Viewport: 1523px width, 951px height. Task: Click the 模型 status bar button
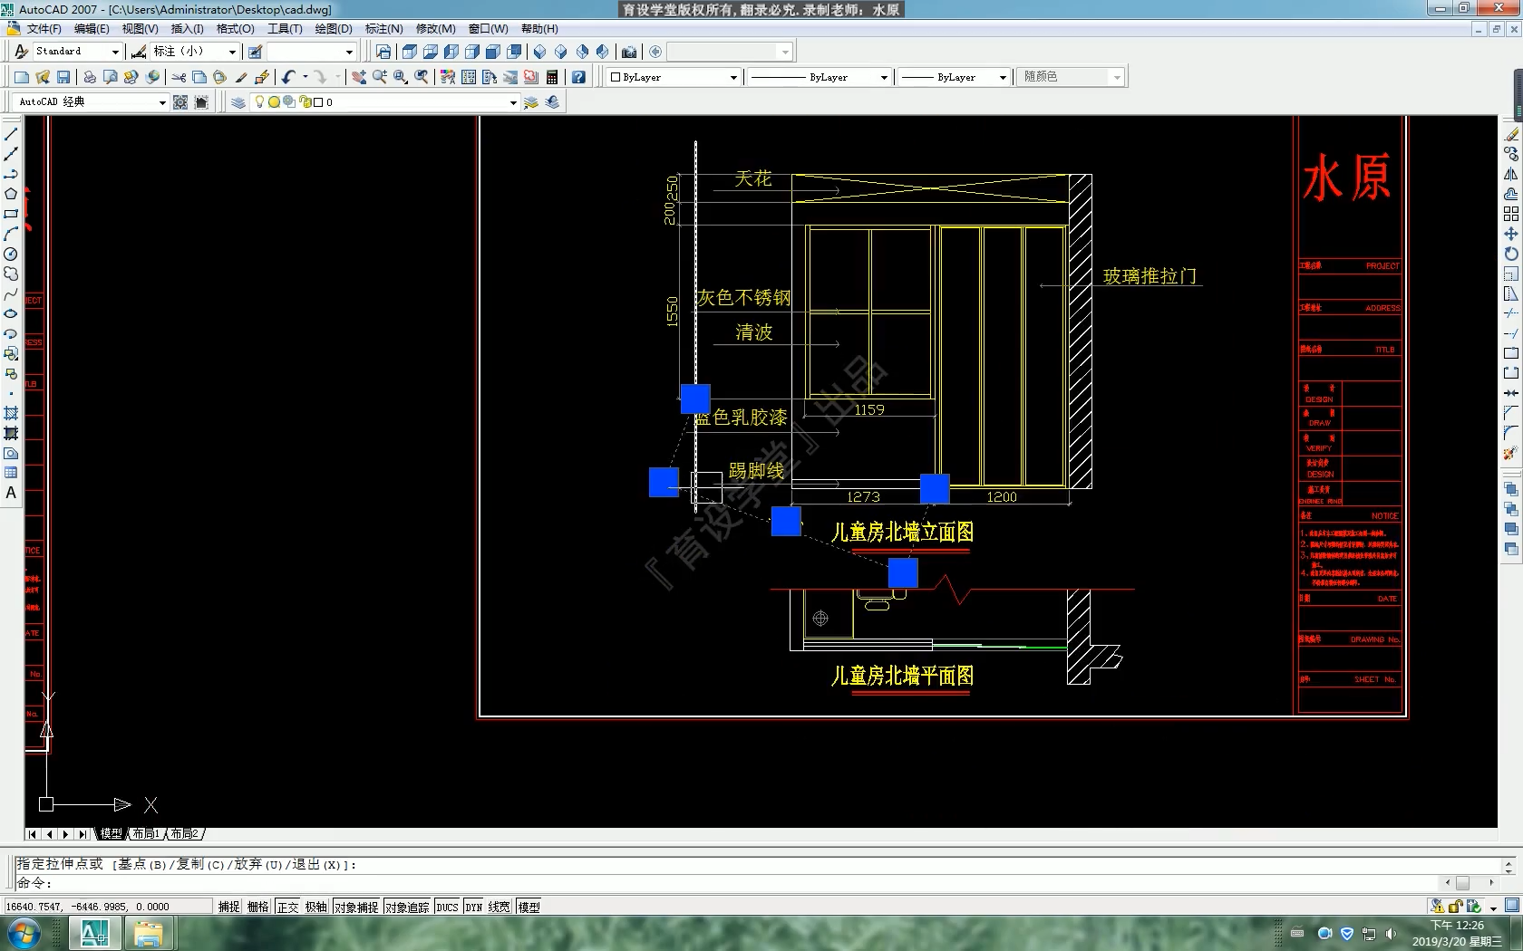click(529, 907)
